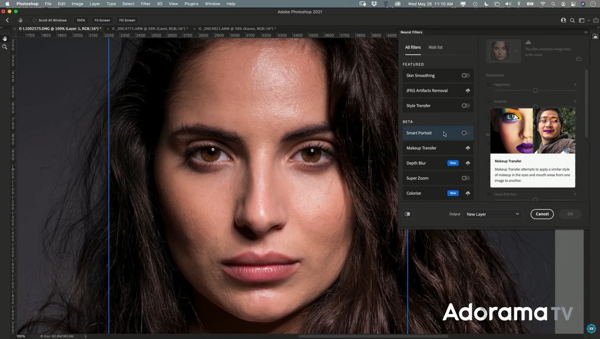Toggle the preview changes icon in Neural Filters
The image size is (600, 339).
click(408, 214)
